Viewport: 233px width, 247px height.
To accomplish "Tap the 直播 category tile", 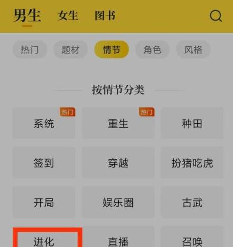I will 118,237.
